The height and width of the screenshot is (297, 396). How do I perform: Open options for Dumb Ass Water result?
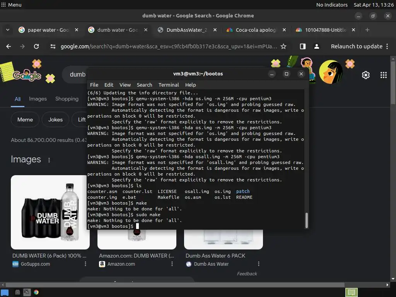258,264
